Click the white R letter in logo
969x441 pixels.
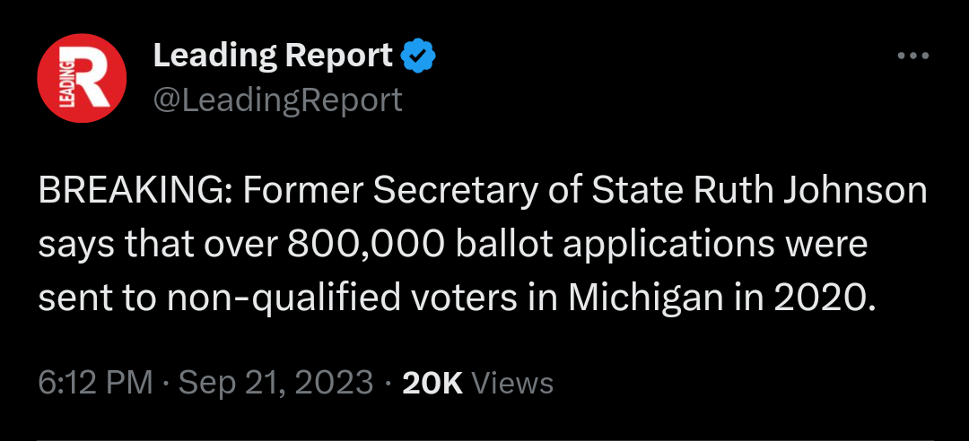coord(90,76)
